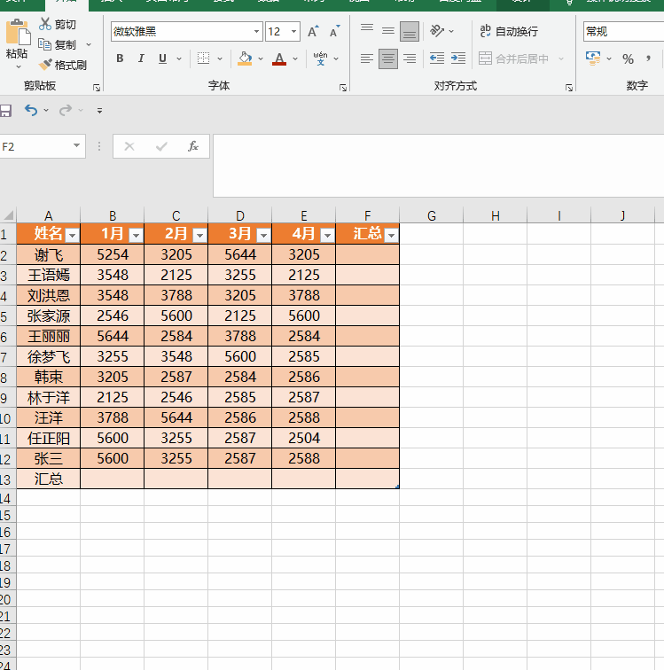
Task: Click the Wrap Text (自动换行) button
Action: [509, 31]
